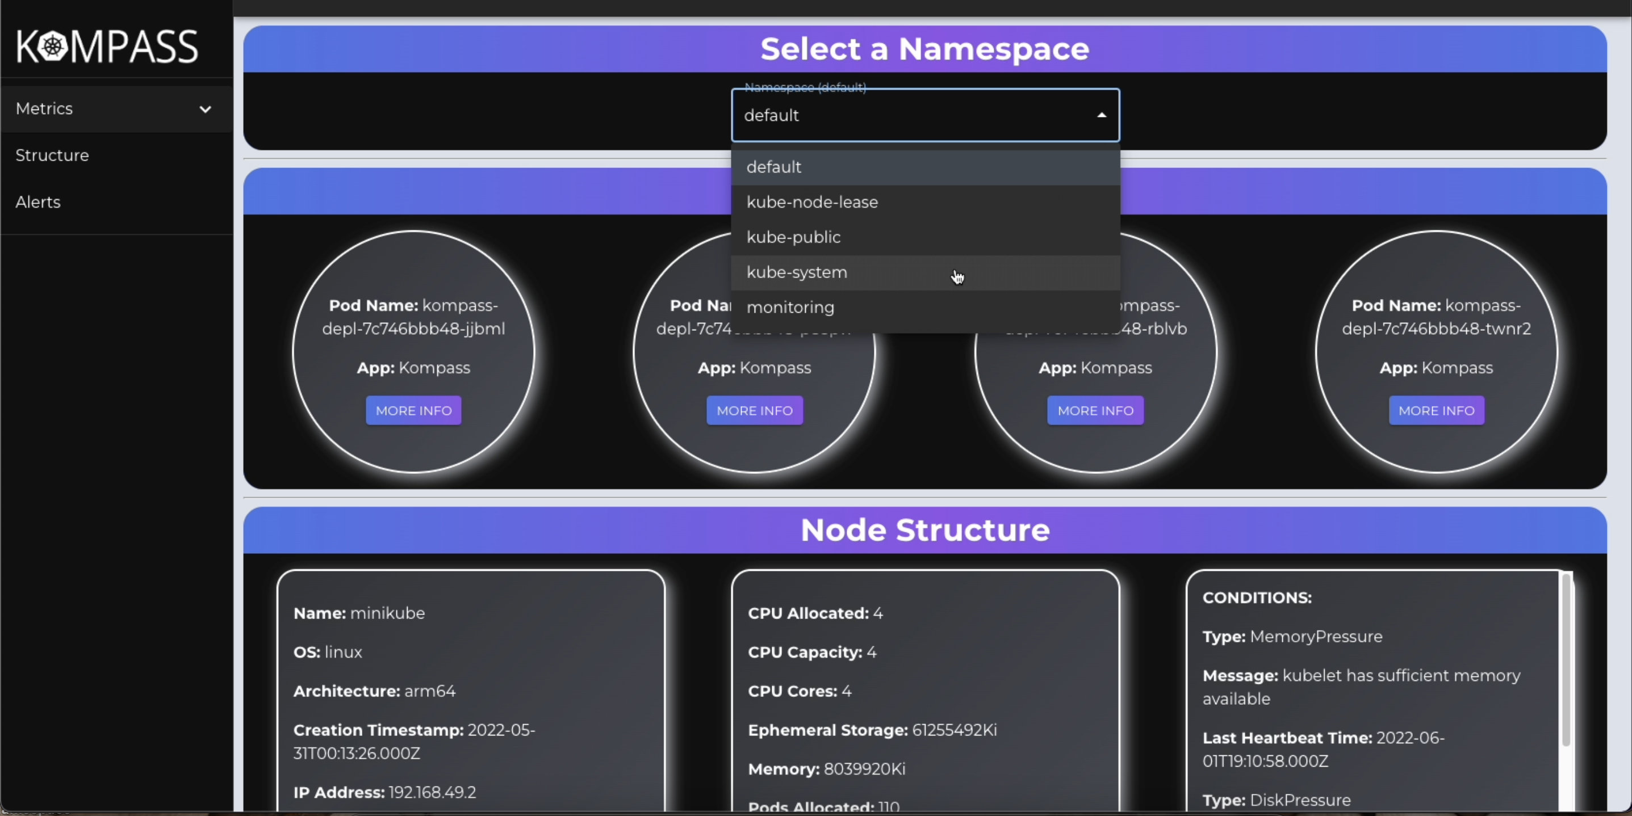Click MORE INFO in the second pod circle

coord(754,410)
